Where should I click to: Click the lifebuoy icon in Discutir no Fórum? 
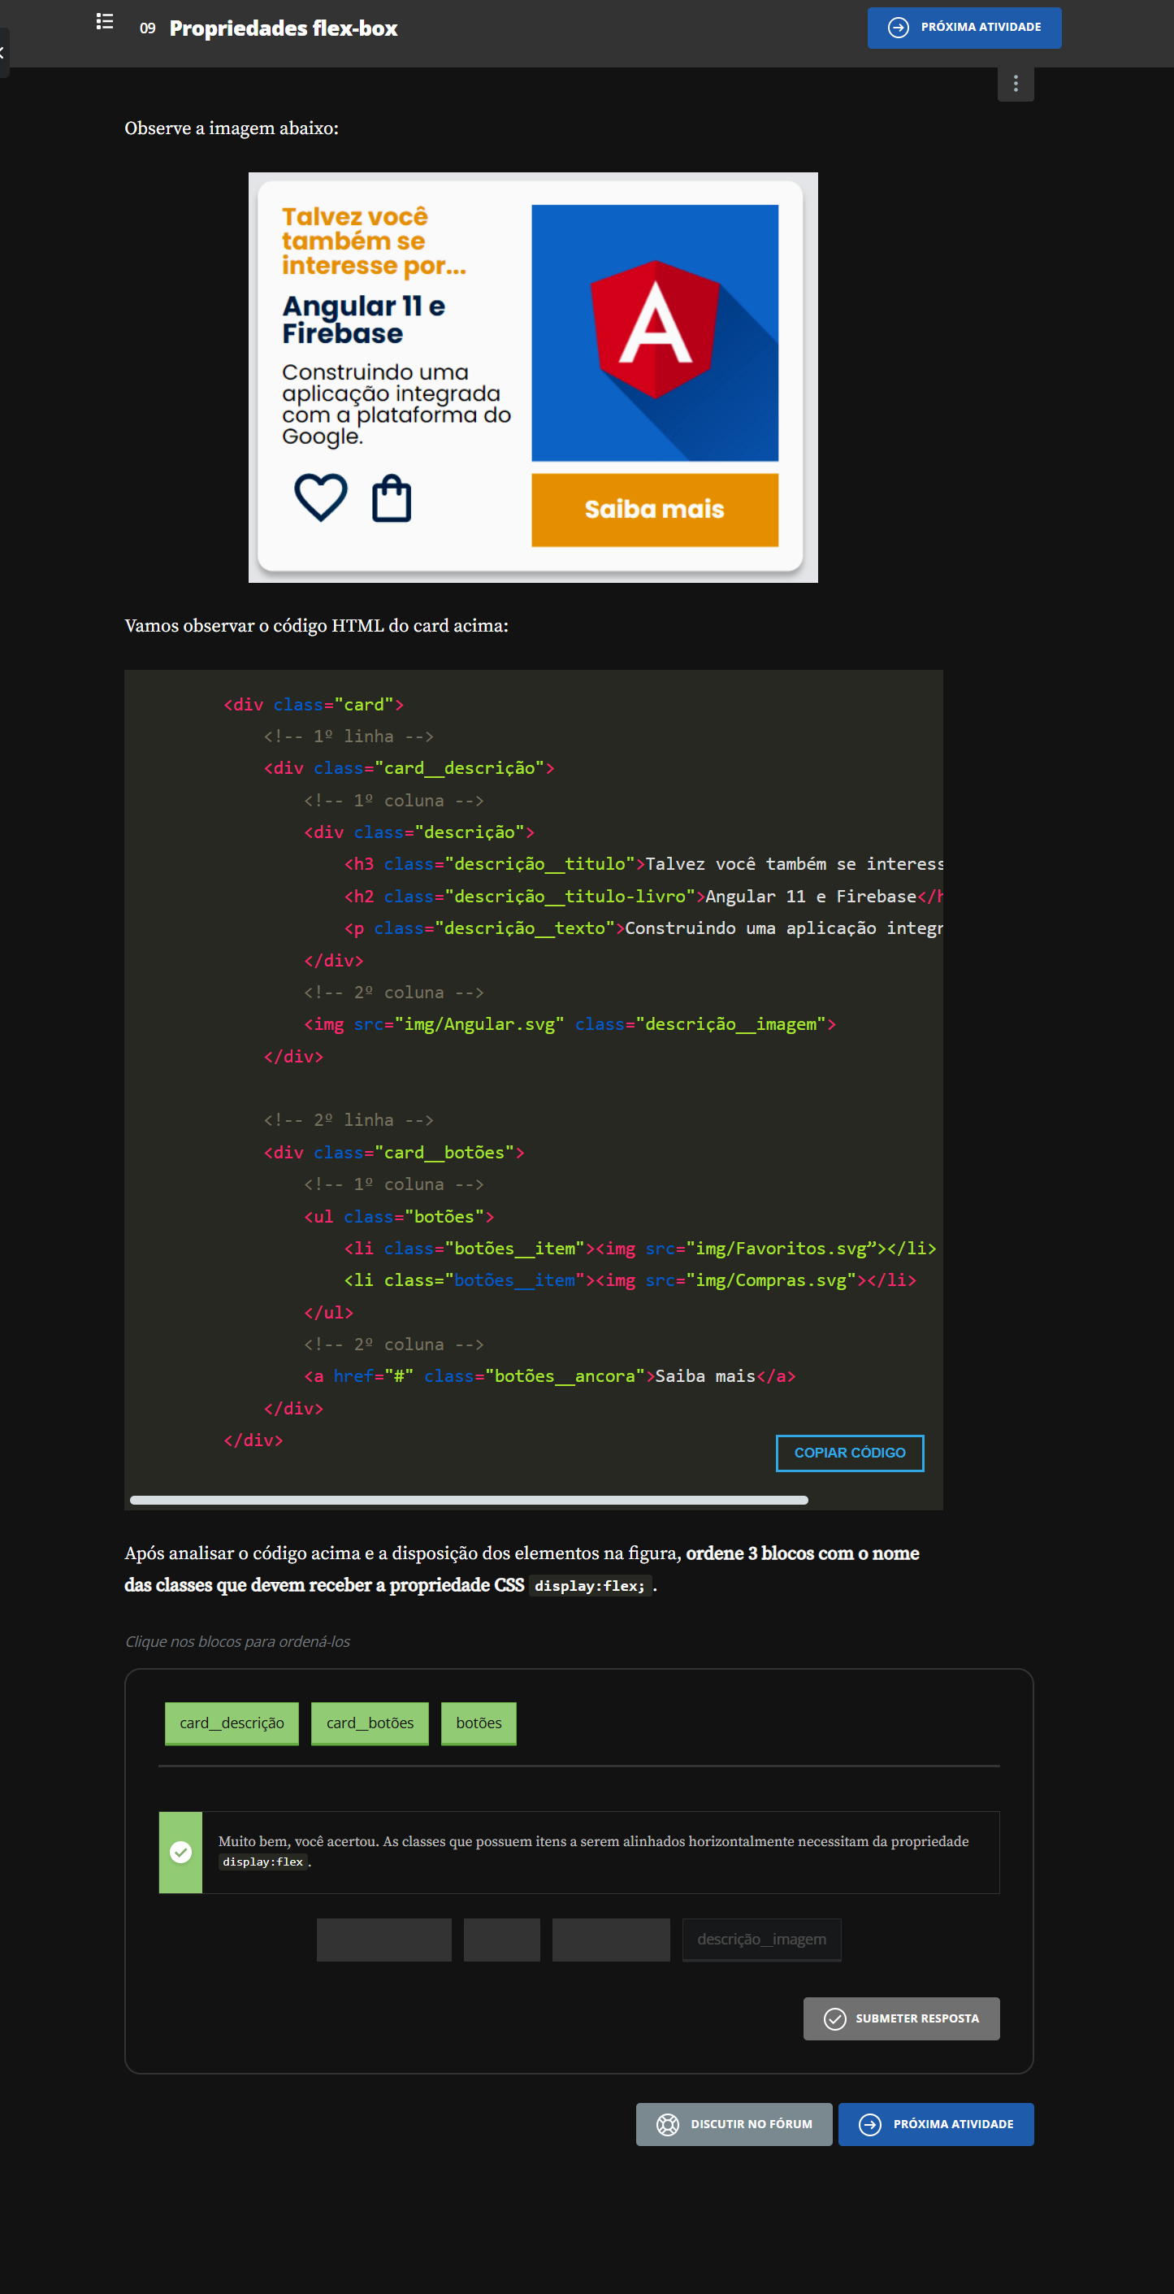[668, 2124]
